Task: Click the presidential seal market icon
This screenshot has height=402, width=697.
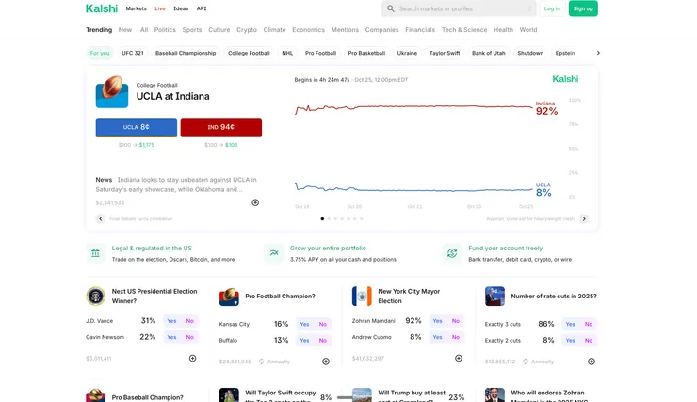Action: 95,297
